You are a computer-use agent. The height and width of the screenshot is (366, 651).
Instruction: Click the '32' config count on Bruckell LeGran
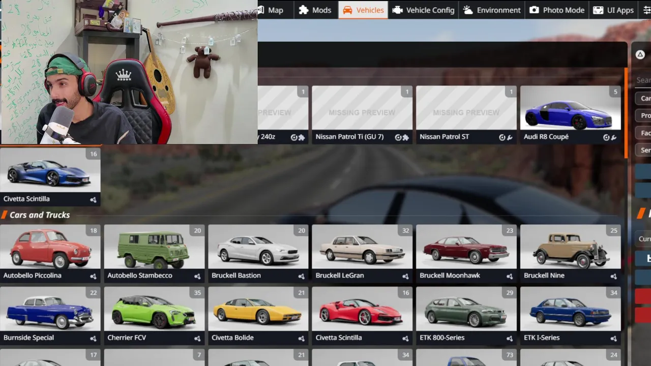tap(405, 231)
